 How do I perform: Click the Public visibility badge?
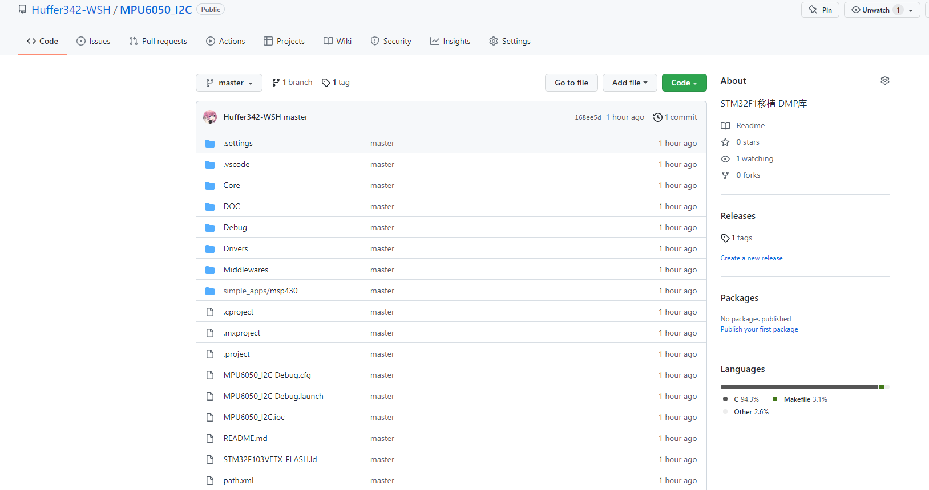[x=211, y=10]
